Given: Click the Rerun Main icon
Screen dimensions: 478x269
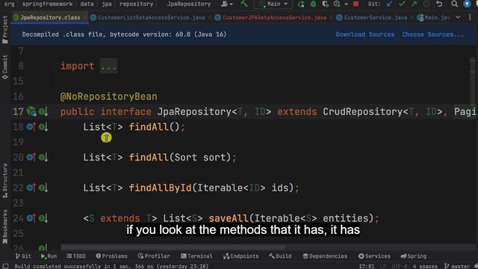Looking at the screenshot, I should [301, 4].
